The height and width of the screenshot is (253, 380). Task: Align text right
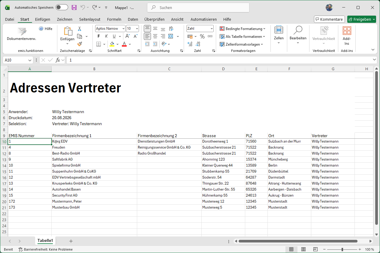click(x=163, y=36)
